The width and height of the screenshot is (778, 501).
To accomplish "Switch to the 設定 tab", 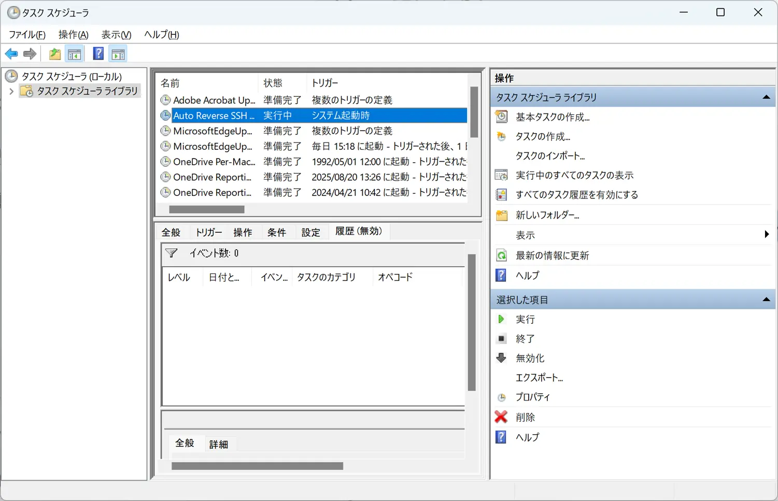I will [x=311, y=232].
